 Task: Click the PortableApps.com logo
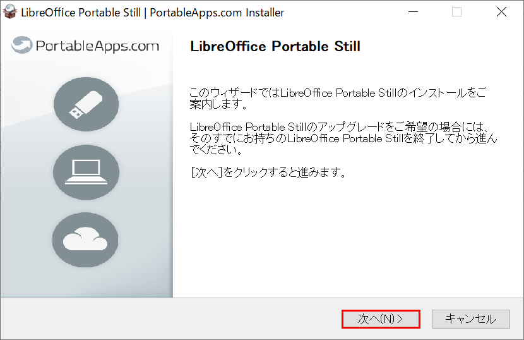tap(85, 46)
